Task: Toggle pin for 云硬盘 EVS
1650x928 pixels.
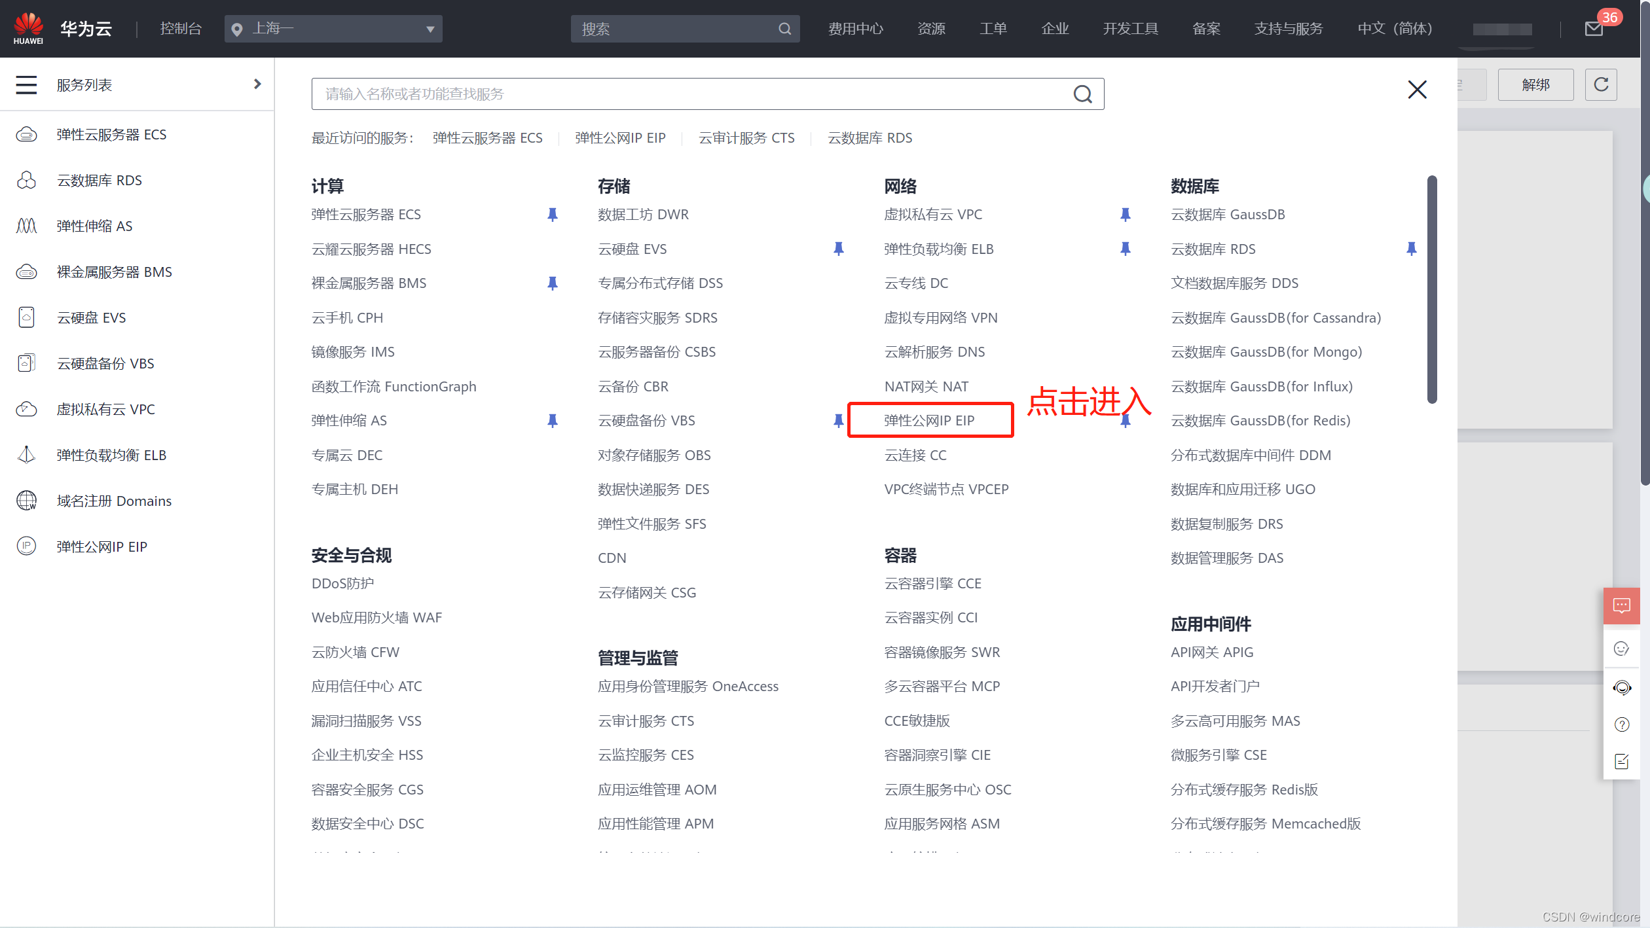Action: (838, 249)
